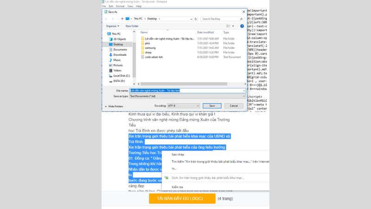Screen dimensions: 371x209
Task: Open the Organize dropdown menu
Action: (x=111, y=26)
